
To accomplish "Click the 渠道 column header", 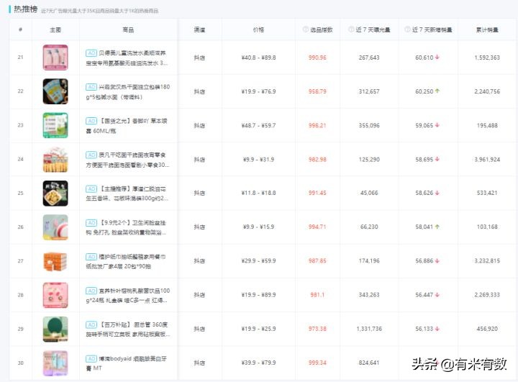I will pos(199,29).
